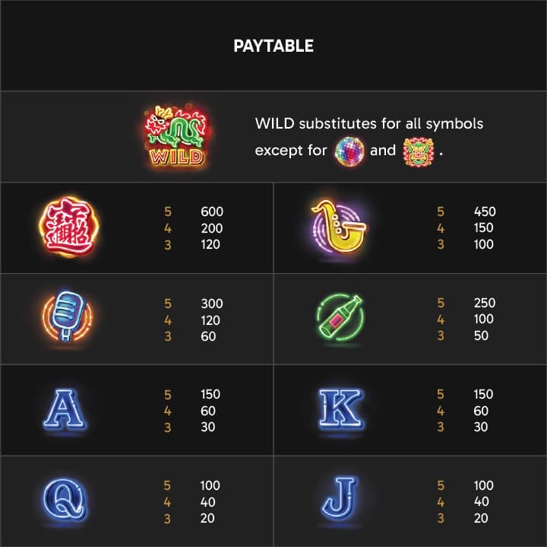Click the 300 payout for microphone
This screenshot has height=547, width=547.
point(212,304)
